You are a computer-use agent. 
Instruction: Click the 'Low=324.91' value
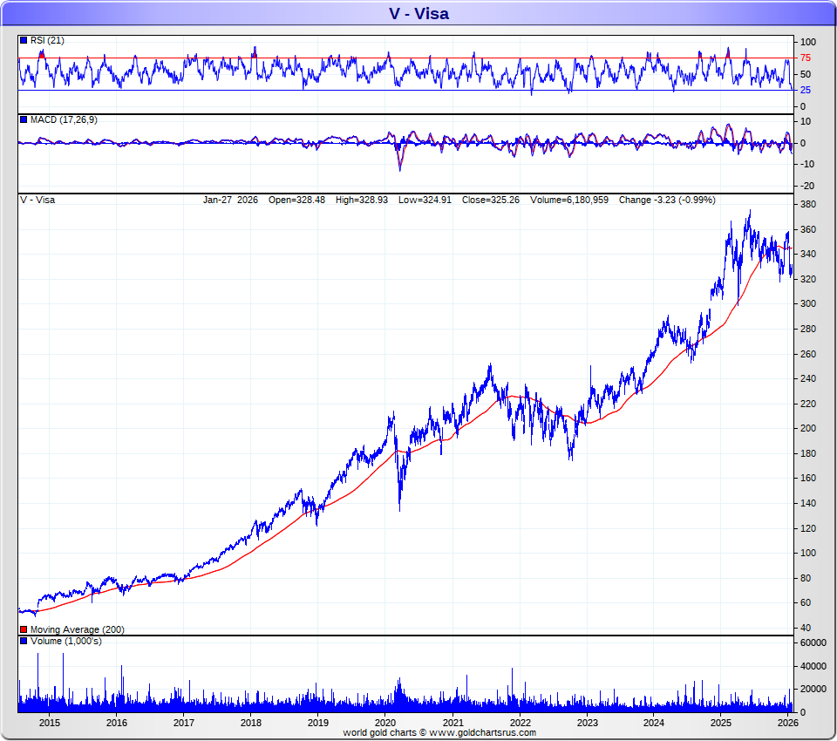click(425, 200)
